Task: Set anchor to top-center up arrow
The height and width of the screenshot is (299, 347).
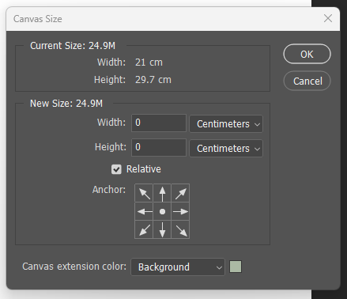Action: 162,193
